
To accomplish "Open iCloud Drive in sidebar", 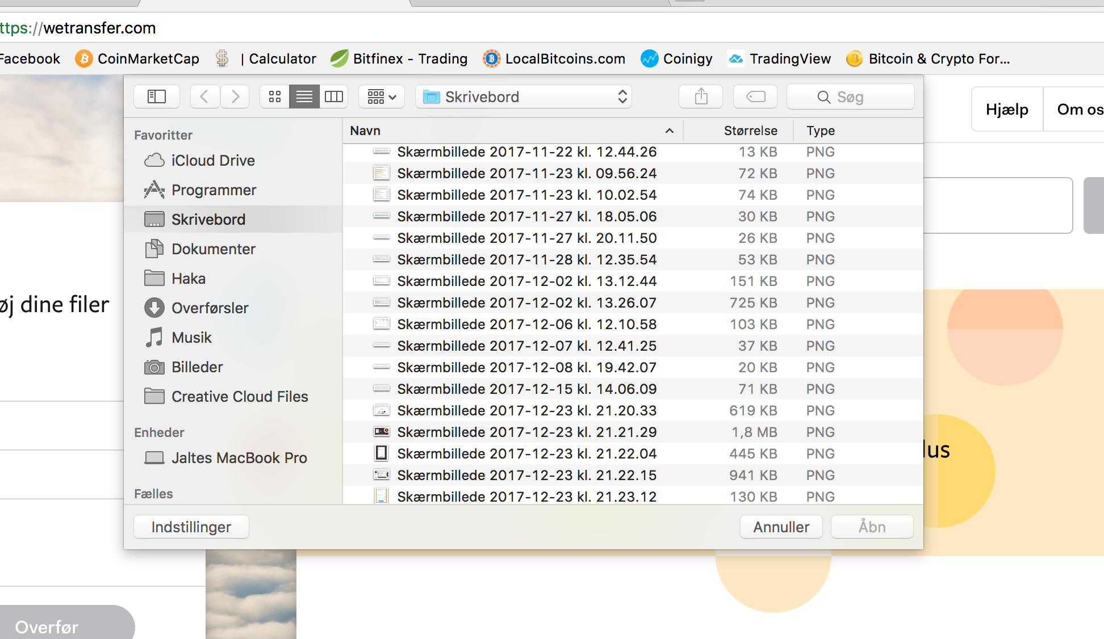I will pyautogui.click(x=212, y=161).
